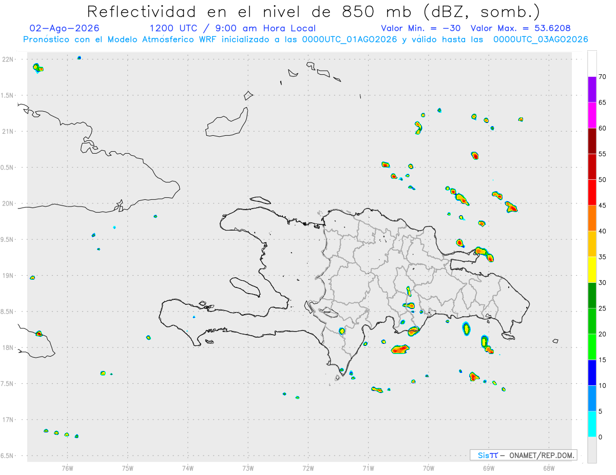Click the '21N' latitude label
The width and height of the screenshot is (616, 475).
coord(8,131)
